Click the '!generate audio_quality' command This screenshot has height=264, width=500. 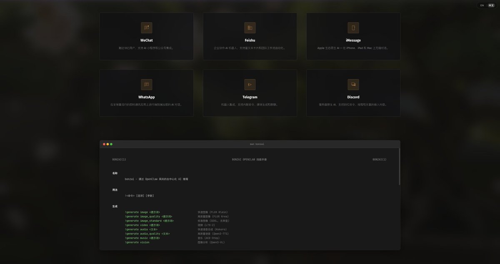(147, 234)
